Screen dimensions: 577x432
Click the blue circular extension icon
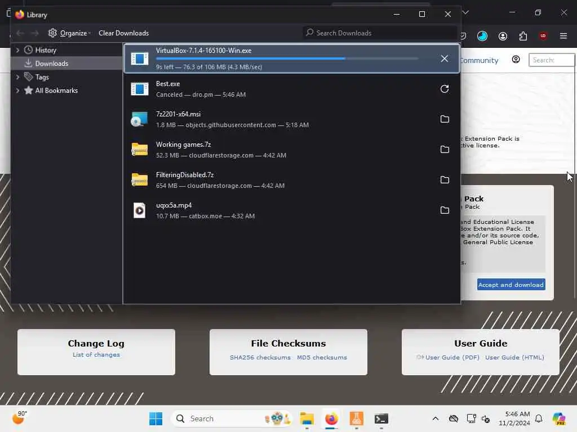tap(482, 36)
